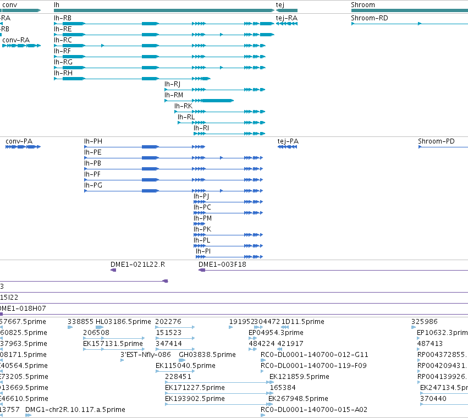The image size is (468, 418).
Task: Select the Shroom-PD protein label
Action: coord(436,141)
